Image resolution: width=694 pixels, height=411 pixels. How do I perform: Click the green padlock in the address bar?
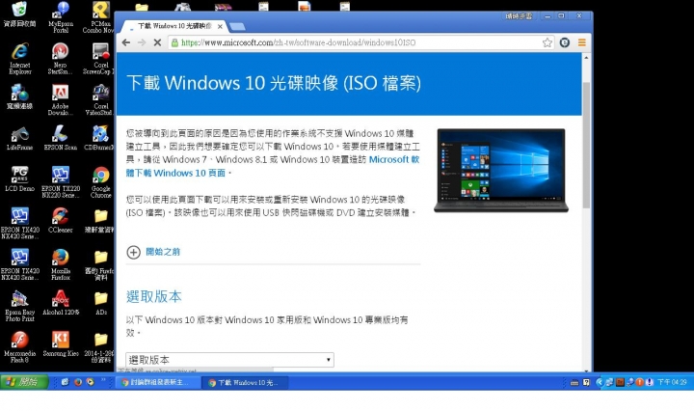click(174, 42)
